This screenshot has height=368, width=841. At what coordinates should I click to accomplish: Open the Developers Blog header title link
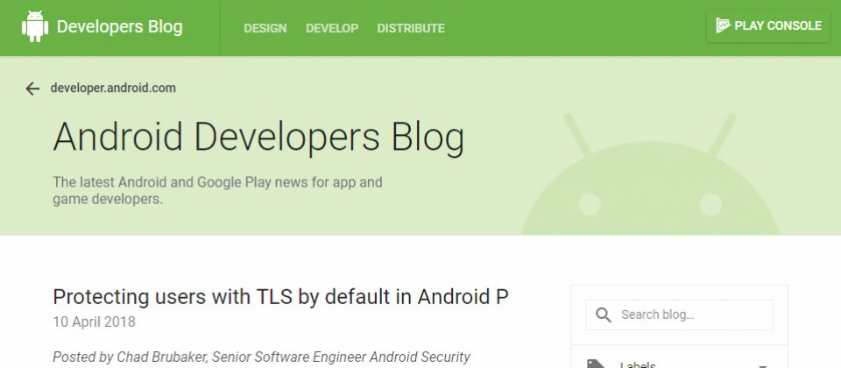tap(120, 27)
